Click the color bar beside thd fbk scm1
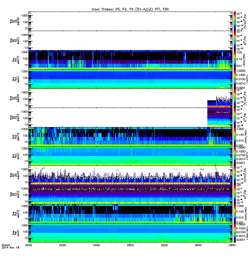Screen dimensions: 248x264 pyautogui.click(x=235, y=156)
